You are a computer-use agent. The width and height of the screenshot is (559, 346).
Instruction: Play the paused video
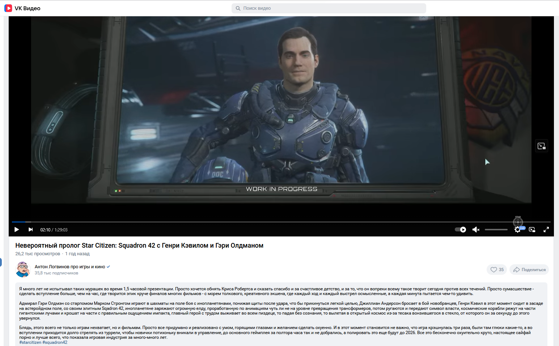[x=17, y=230]
